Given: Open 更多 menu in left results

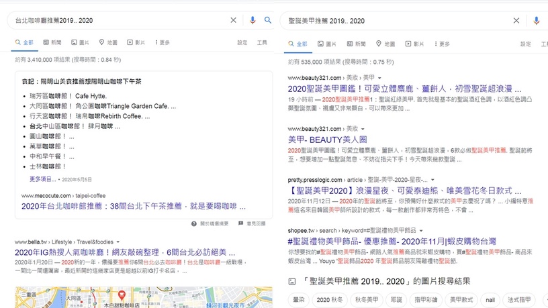Looking at the screenshot, I should pos(163,42).
